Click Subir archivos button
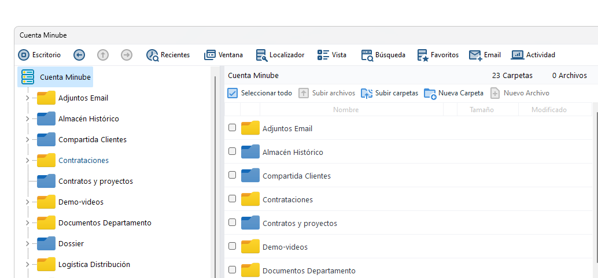The height and width of the screenshot is (278, 598). [x=327, y=93]
